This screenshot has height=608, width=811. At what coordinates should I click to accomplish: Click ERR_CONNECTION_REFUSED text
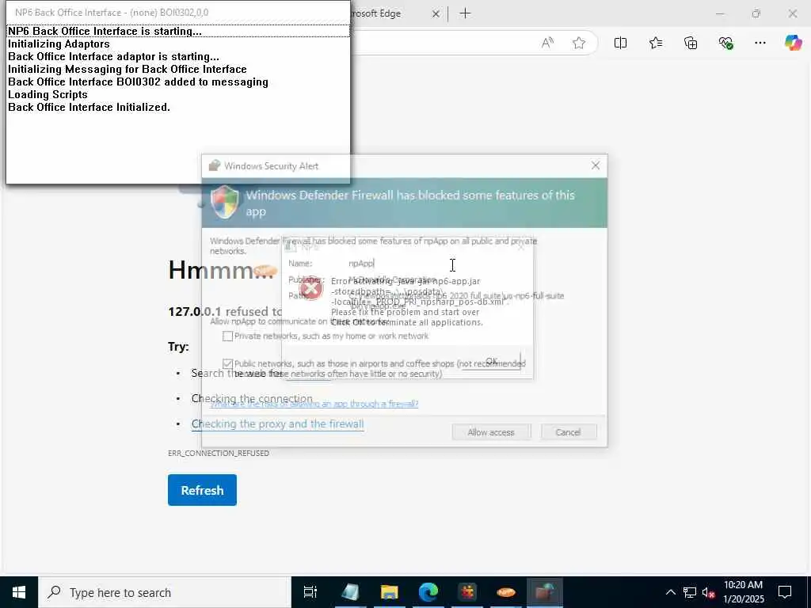[219, 453]
